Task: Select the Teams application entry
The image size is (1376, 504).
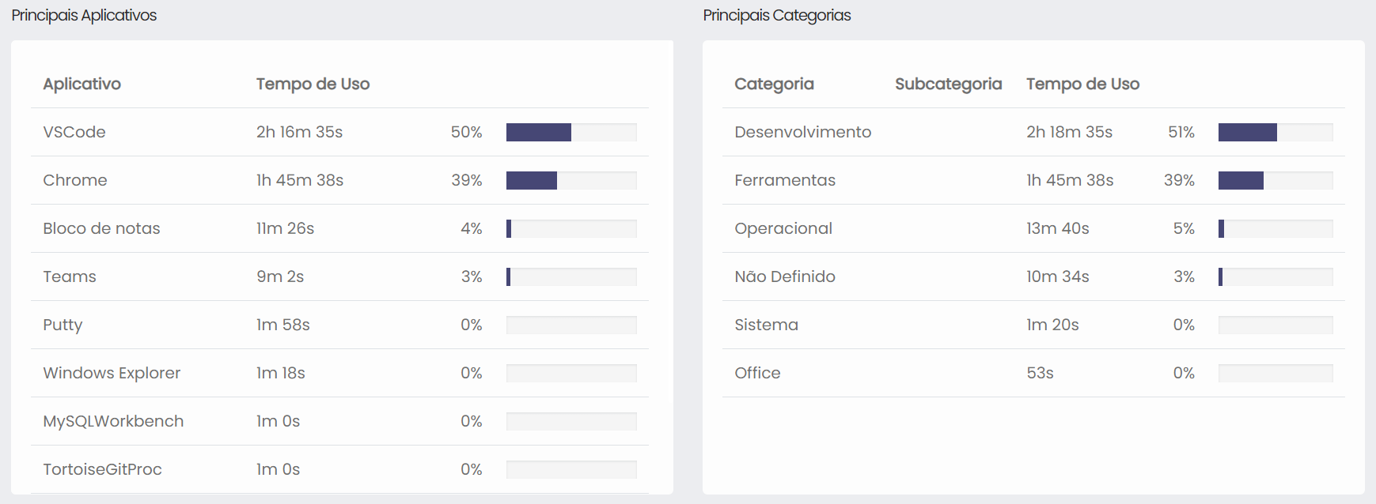Action: click(x=70, y=276)
